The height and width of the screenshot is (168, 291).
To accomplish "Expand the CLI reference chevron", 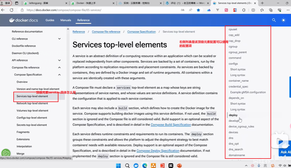I will pos(59,39).
